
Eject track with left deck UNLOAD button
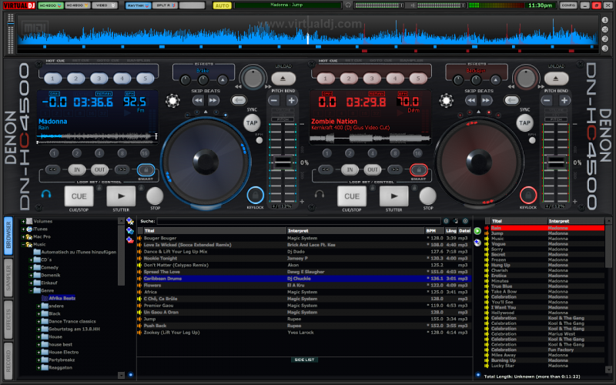click(283, 79)
